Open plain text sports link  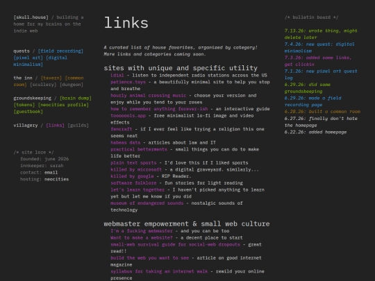point(133,163)
